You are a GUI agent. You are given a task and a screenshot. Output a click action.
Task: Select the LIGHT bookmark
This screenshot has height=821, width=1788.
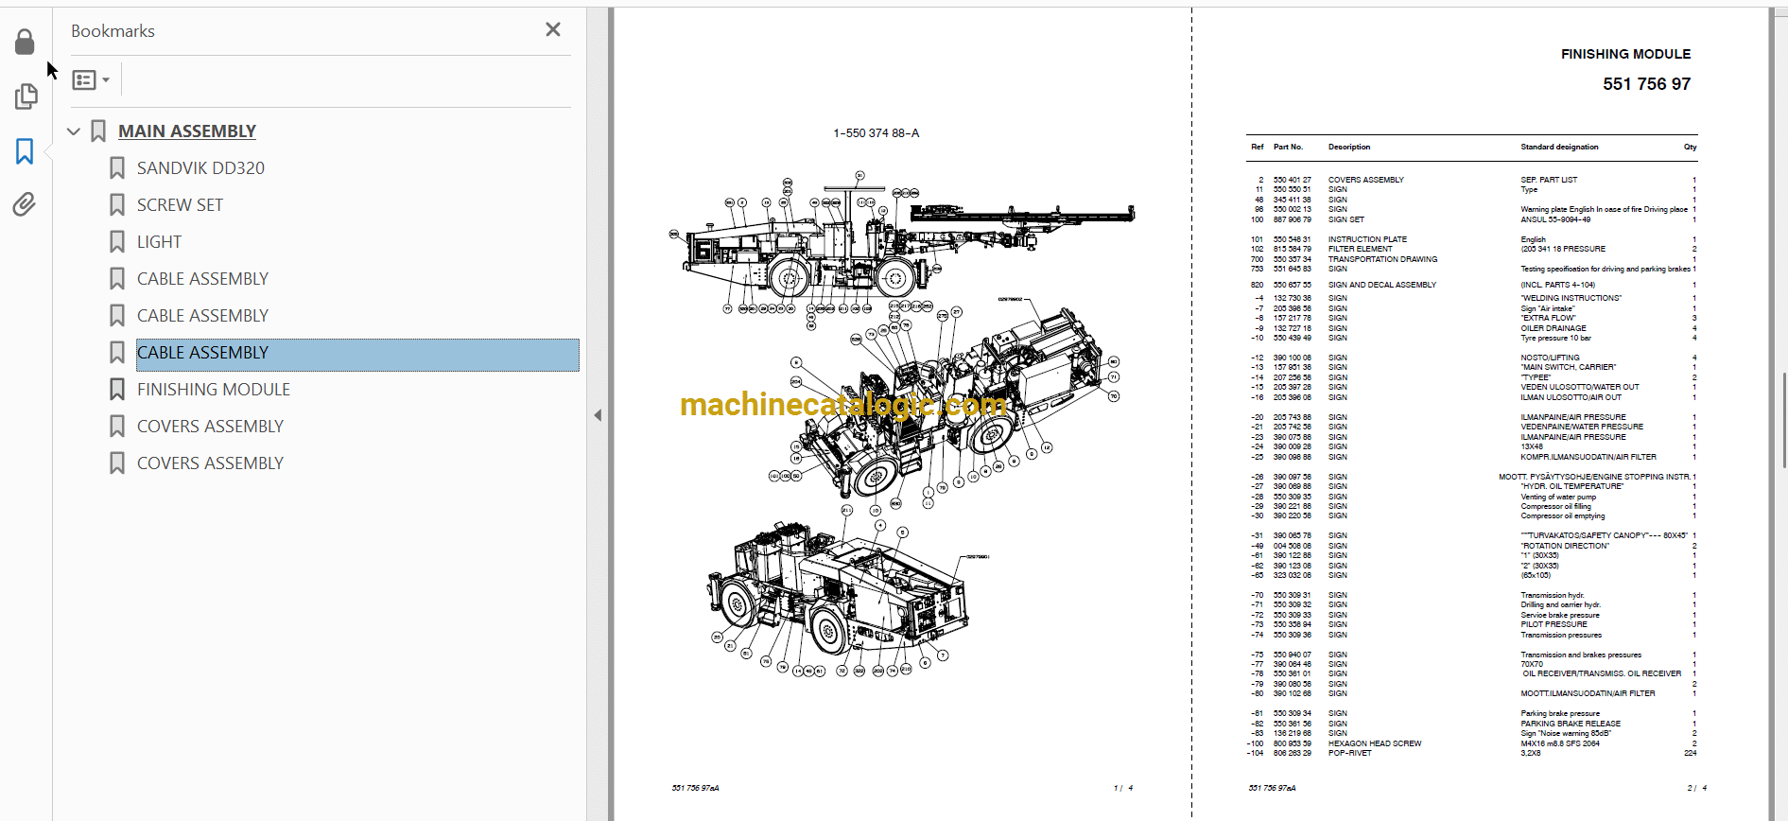tap(159, 242)
